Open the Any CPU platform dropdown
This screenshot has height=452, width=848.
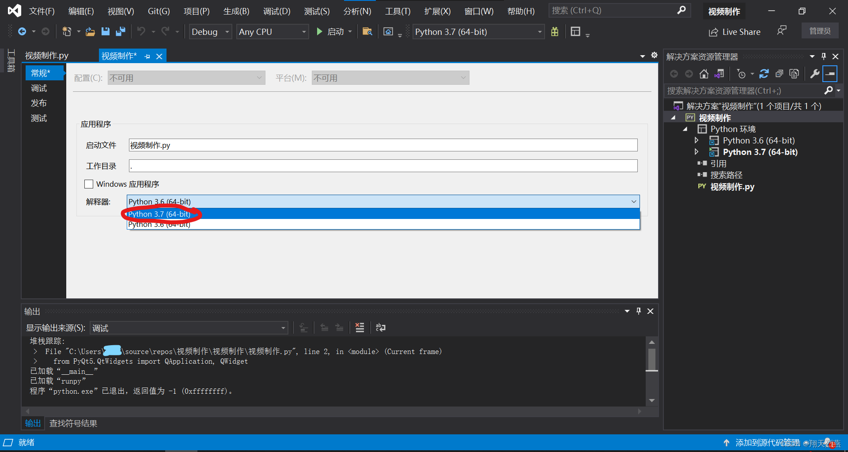[272, 31]
